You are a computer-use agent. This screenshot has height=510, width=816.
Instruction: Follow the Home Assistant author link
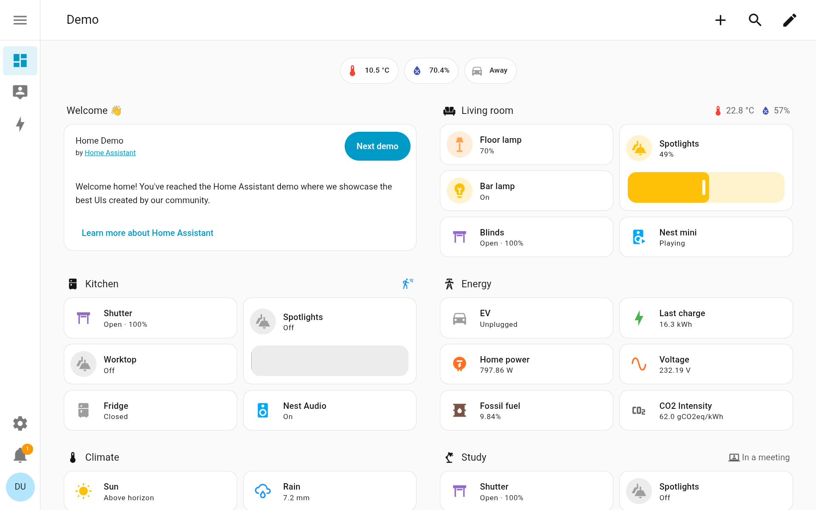click(110, 153)
